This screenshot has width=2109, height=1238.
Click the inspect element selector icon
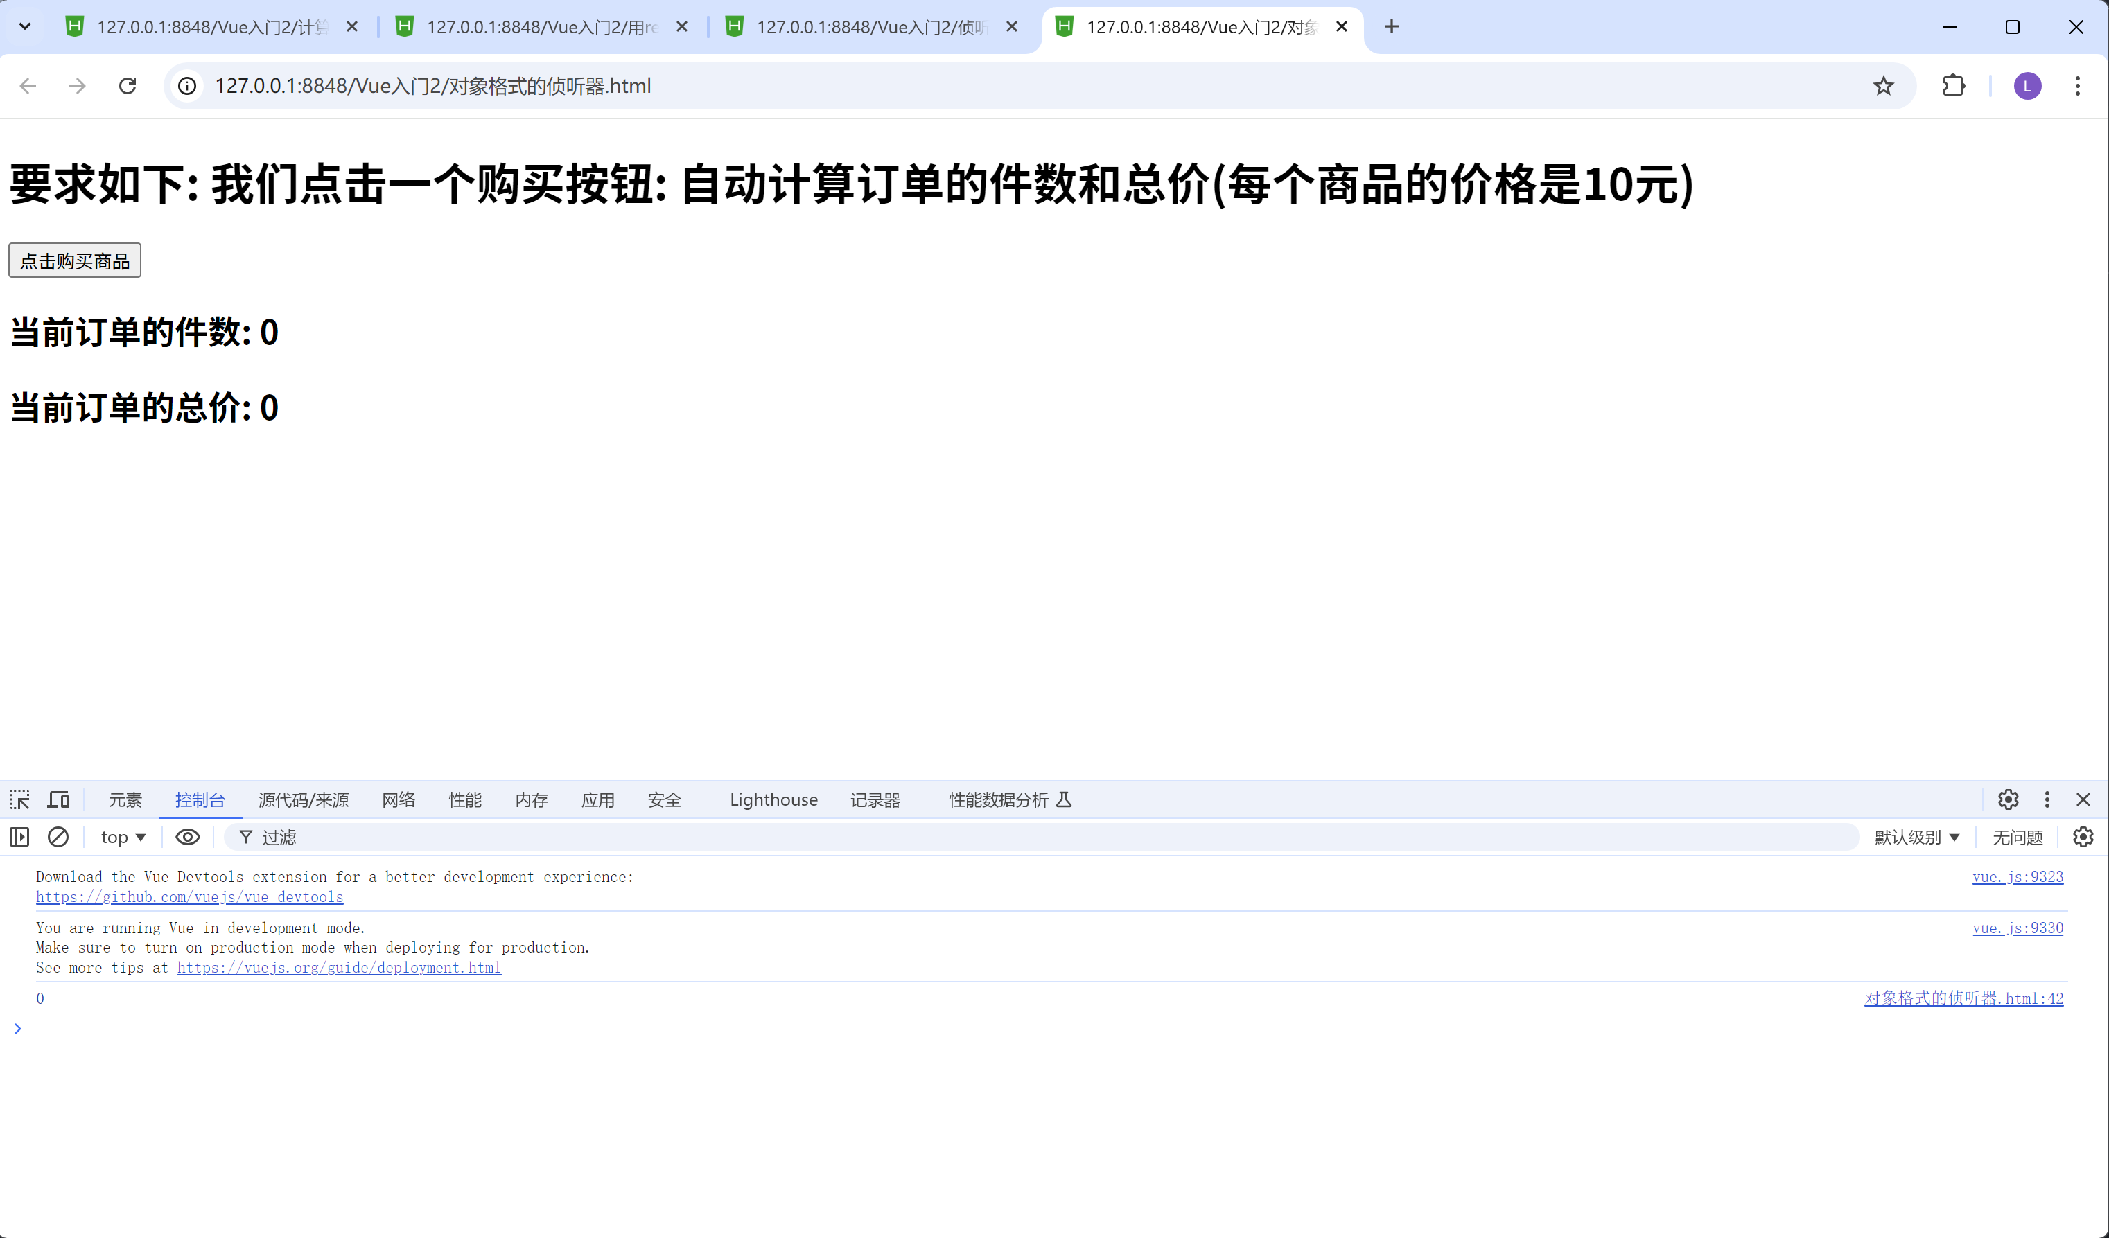[x=20, y=799]
